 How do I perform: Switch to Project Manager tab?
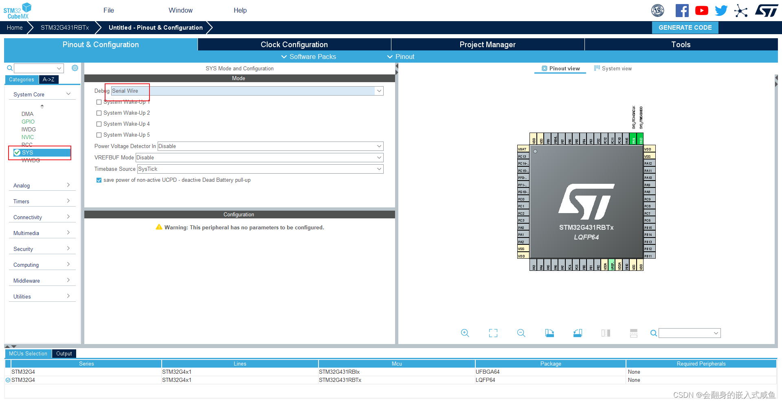click(x=488, y=44)
